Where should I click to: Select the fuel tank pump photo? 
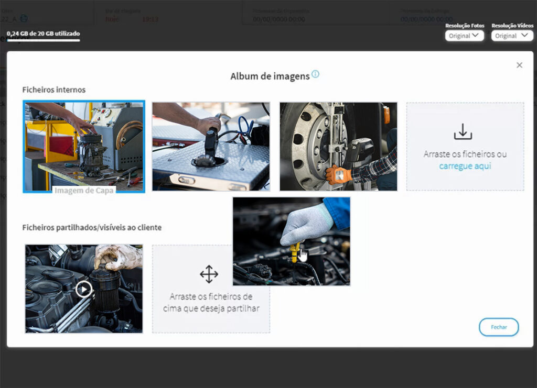[211, 147]
